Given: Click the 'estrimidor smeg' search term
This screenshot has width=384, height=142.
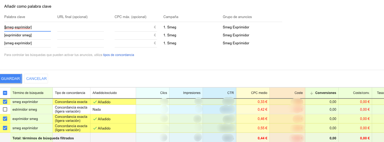Looking at the screenshot, I should pyautogui.click(x=25, y=109).
